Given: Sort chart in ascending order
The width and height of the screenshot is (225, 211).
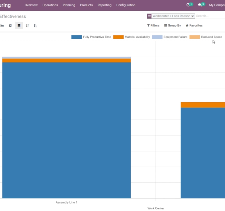Looking at the screenshot, I should pyautogui.click(x=36, y=26).
